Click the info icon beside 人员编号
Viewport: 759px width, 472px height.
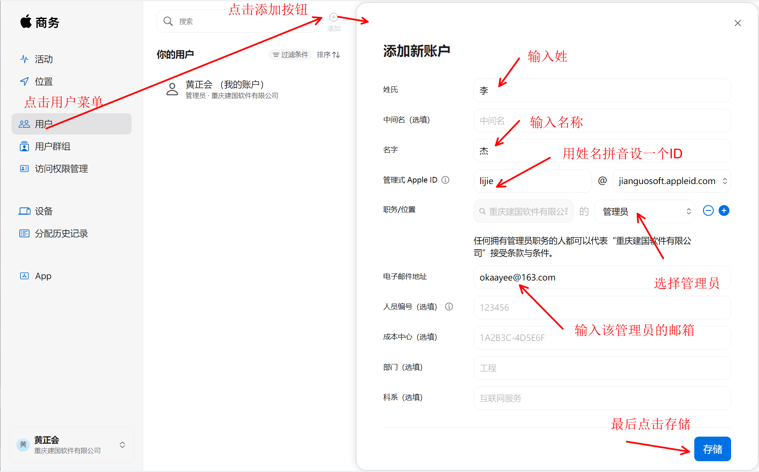point(449,307)
